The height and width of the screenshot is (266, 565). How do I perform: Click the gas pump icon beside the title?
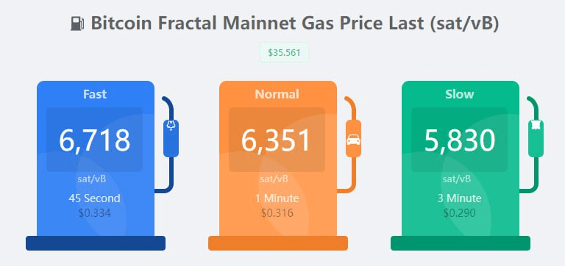point(77,24)
